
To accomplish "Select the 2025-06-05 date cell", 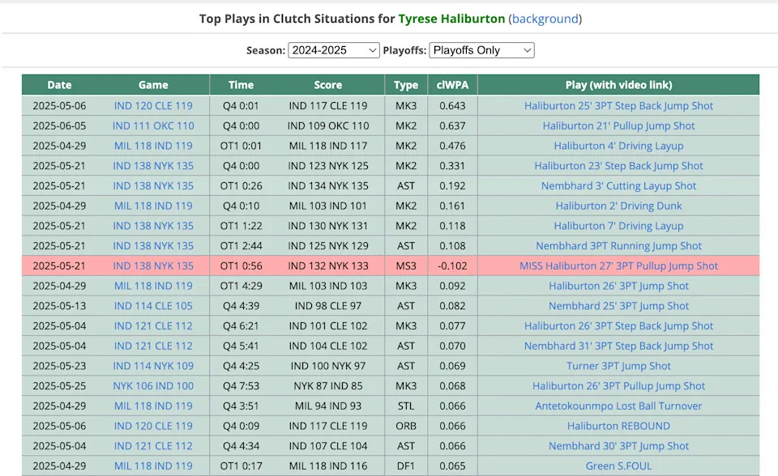I will click(x=59, y=126).
